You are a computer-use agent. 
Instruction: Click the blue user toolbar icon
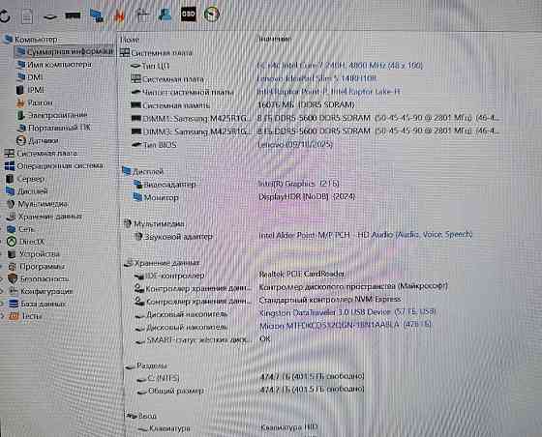pyautogui.click(x=165, y=15)
